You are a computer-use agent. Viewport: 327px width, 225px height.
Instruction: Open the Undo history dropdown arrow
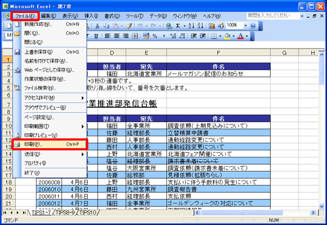point(147,26)
